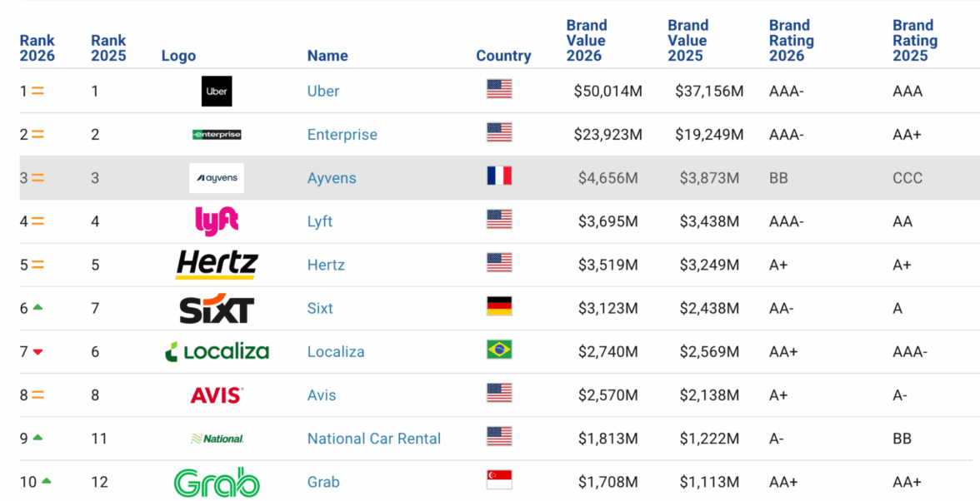Click the red Avis logo

pyautogui.click(x=217, y=395)
